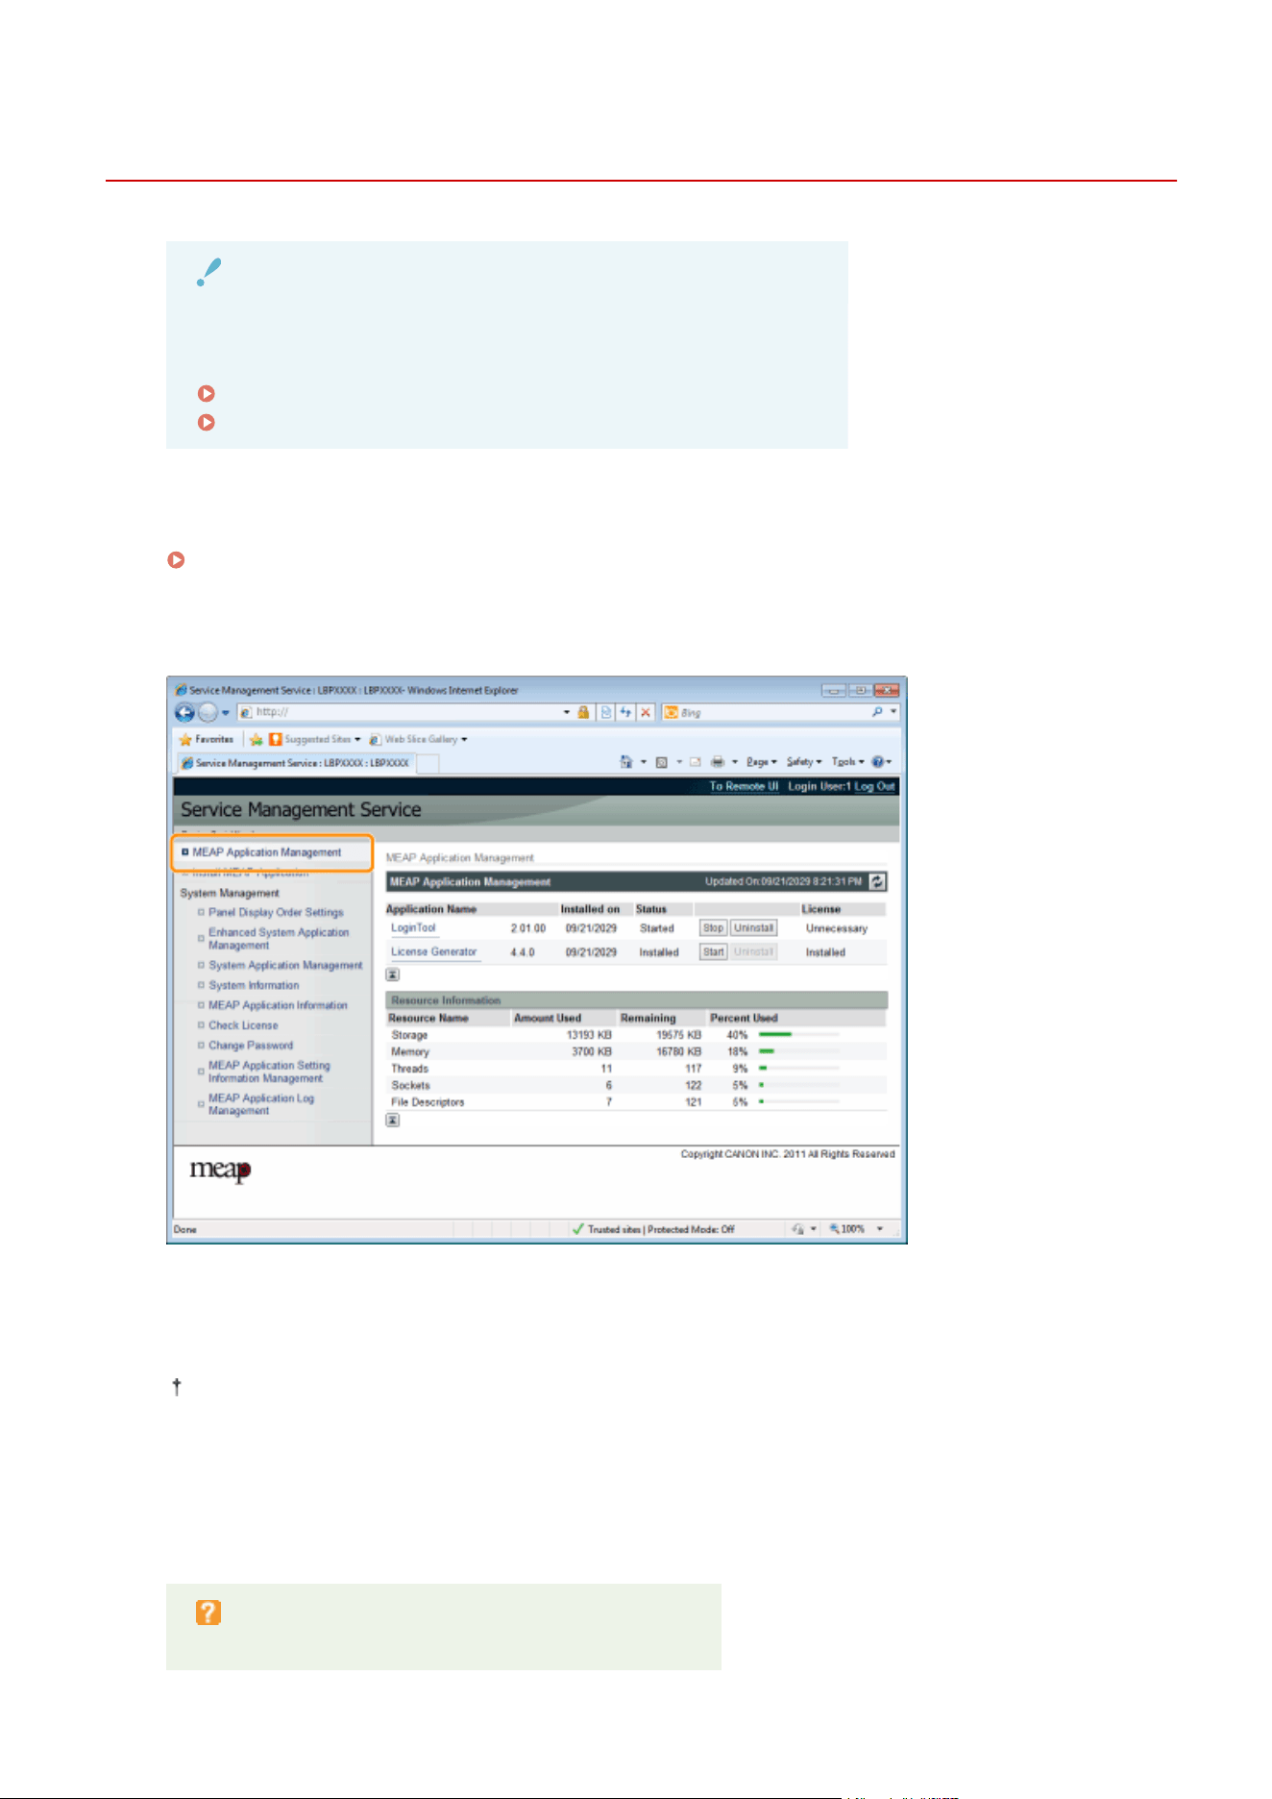
Task: Click Stop button for LoginTool
Action: pos(713,928)
